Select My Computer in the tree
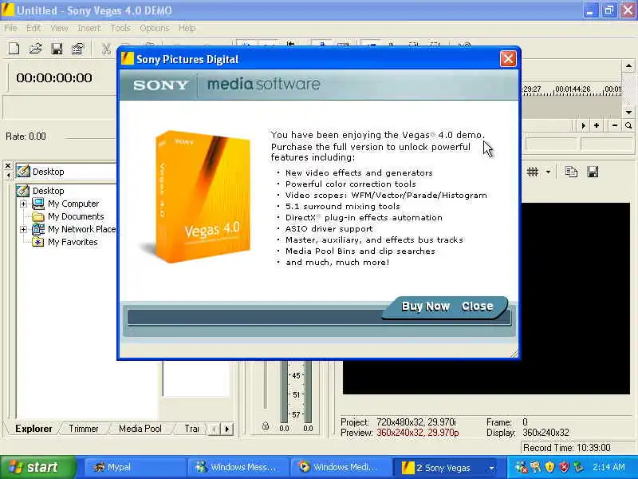 pyautogui.click(x=73, y=204)
